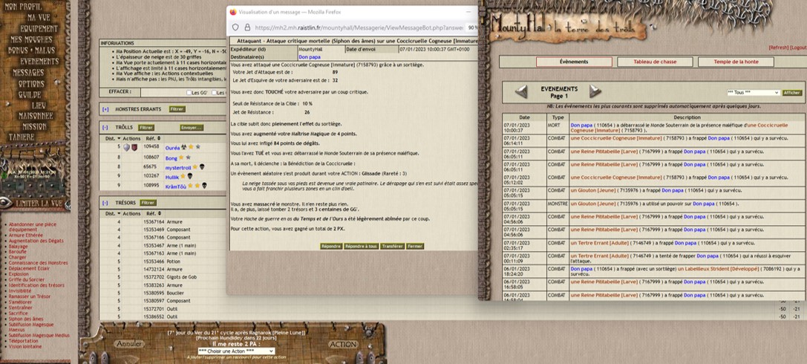Go to next events page arrow
Image resolution: width=807 pixels, height=364 pixels.
[595, 91]
